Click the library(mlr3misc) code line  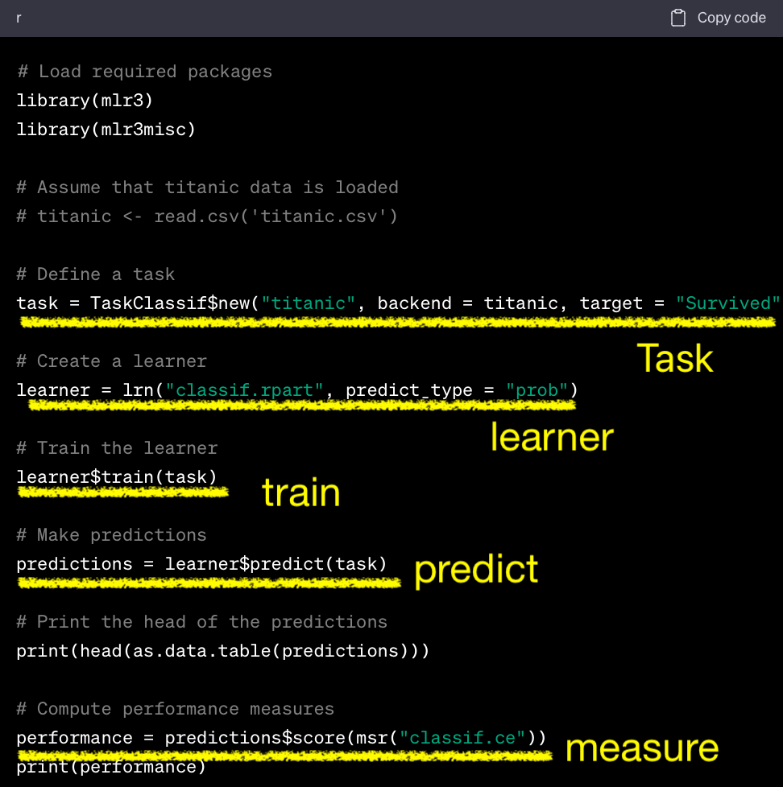pyautogui.click(x=106, y=130)
